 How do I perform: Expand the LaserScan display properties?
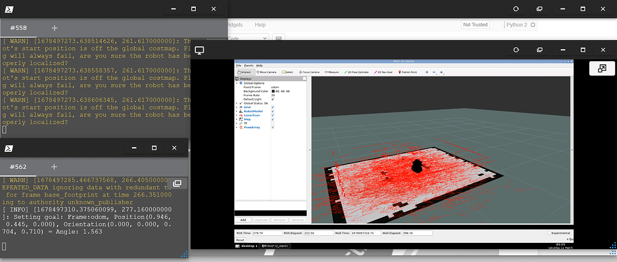point(236,115)
